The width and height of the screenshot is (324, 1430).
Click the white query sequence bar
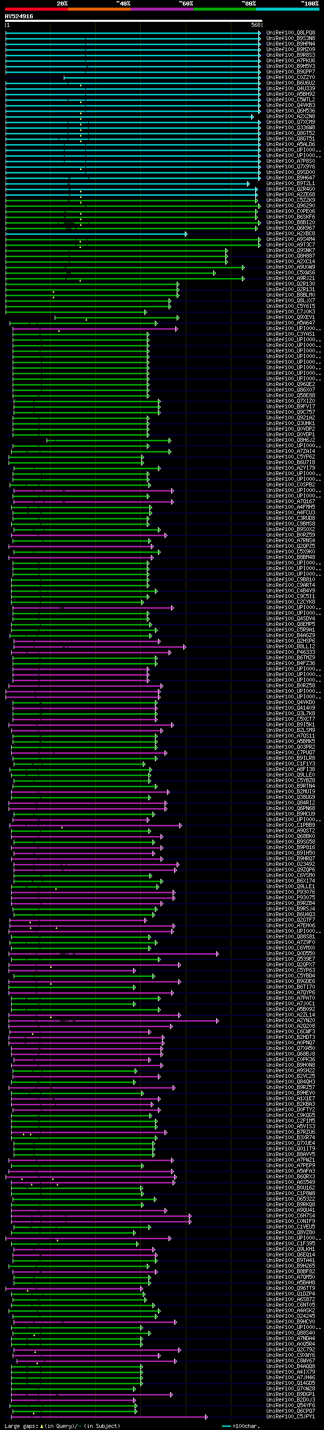point(134,21)
